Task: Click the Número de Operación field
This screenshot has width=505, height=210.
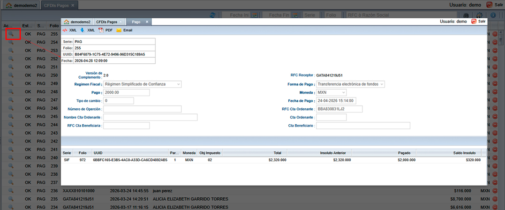Action: tap(142, 109)
